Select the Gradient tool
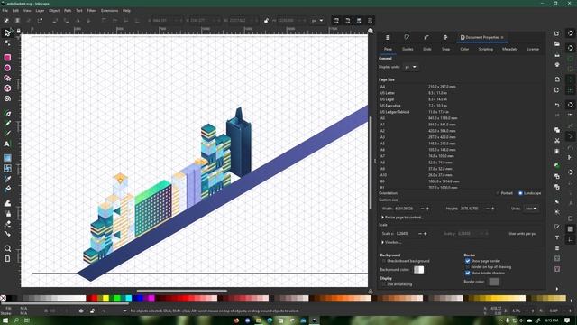 7,158
